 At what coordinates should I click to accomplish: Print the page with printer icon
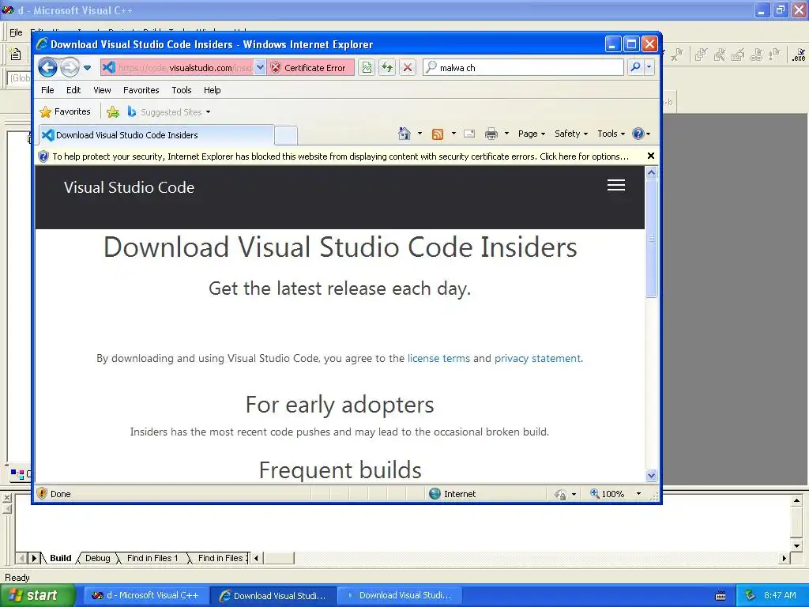coord(491,134)
